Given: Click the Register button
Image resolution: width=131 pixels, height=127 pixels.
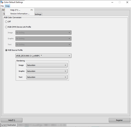Looking at the screenshot, I should 119,120.
